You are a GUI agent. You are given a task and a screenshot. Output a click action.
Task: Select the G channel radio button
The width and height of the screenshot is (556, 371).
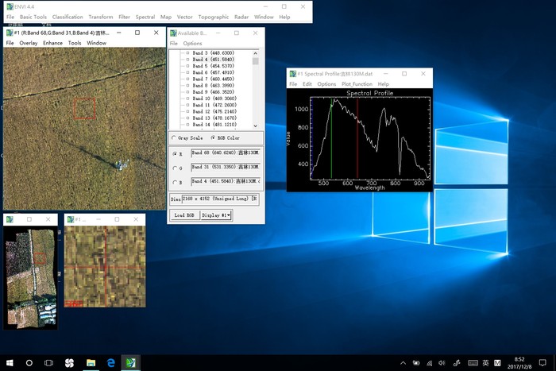[176, 168]
